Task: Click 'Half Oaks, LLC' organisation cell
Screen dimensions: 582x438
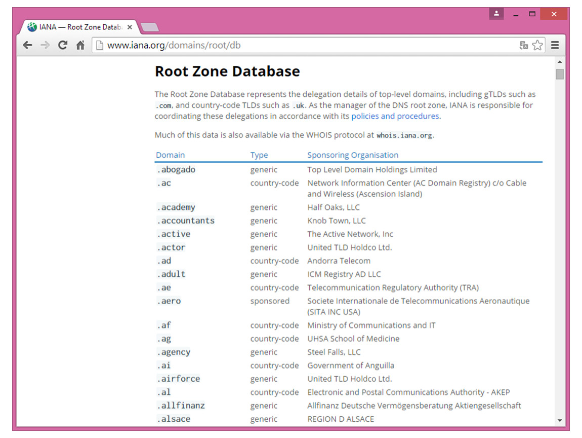Action: 334,207
